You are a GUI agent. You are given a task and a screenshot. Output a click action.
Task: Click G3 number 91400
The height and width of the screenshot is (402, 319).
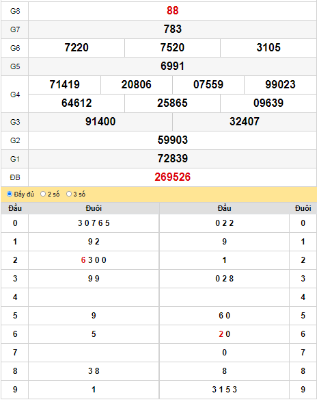[x=100, y=121]
